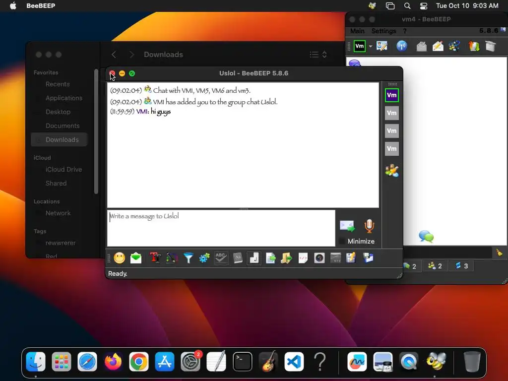The image size is (508, 381).
Task: Open the emoticons picker in chat toolbar
Action: click(119, 258)
